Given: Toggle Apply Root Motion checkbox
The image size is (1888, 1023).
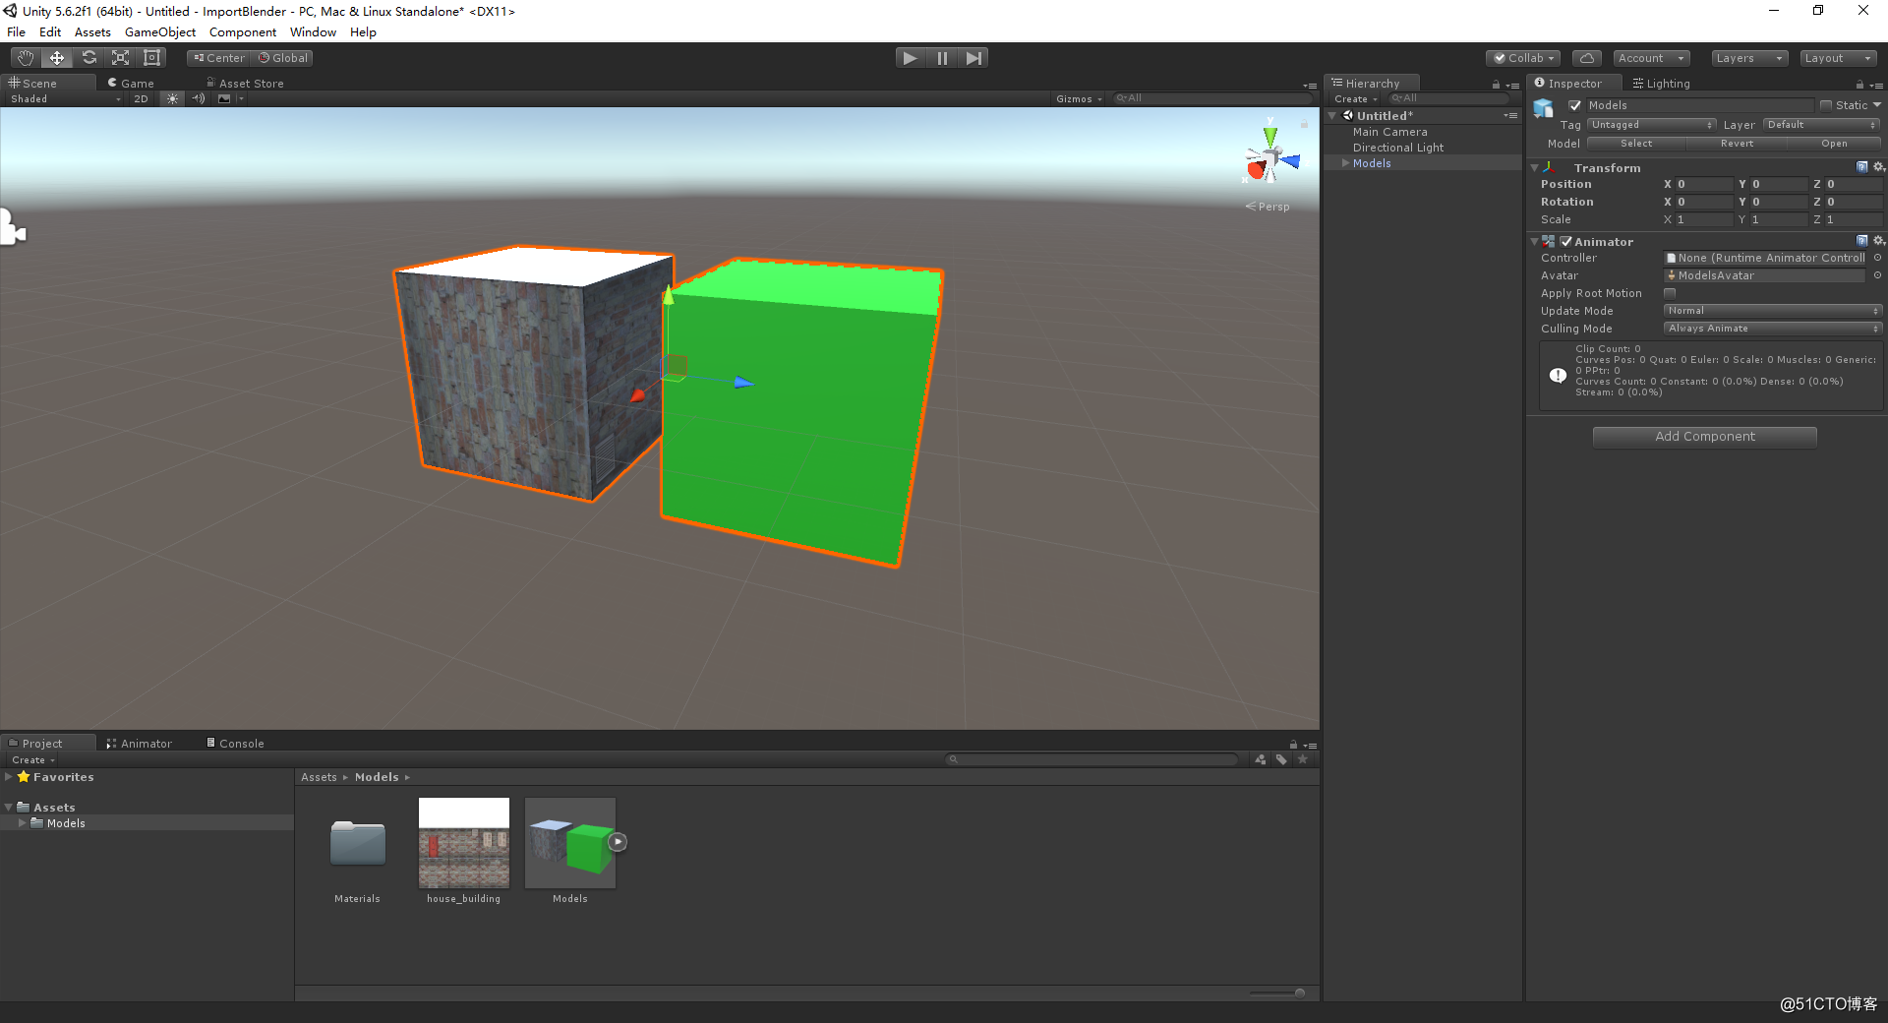Looking at the screenshot, I should 1670,293.
